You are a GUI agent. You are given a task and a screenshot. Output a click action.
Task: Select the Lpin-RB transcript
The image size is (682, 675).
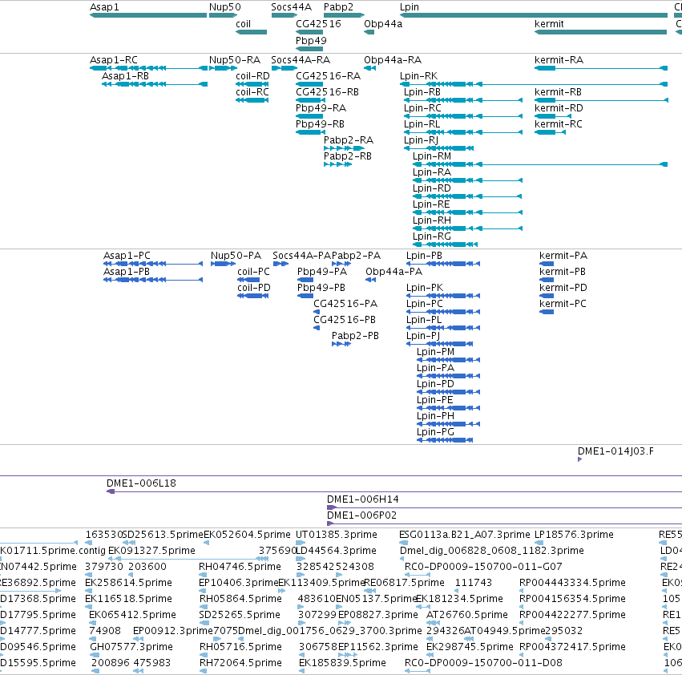[x=462, y=100]
